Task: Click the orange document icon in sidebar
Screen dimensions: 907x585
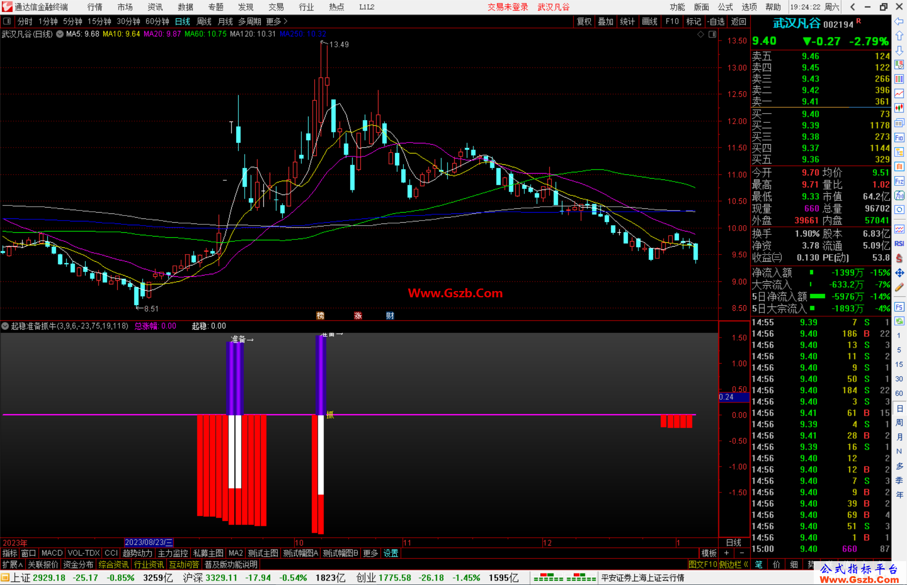Action: click(899, 166)
